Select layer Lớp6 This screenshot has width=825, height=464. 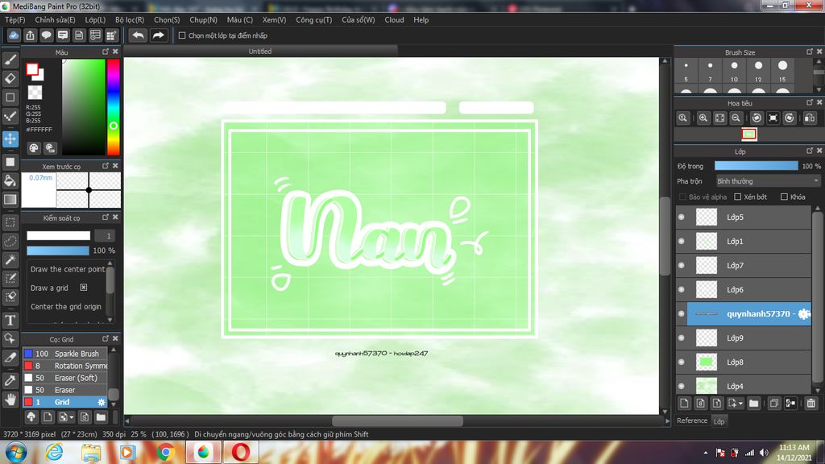744,289
